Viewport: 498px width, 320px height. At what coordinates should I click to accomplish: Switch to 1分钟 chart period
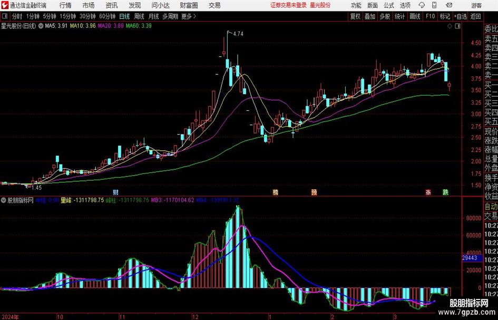[33, 16]
